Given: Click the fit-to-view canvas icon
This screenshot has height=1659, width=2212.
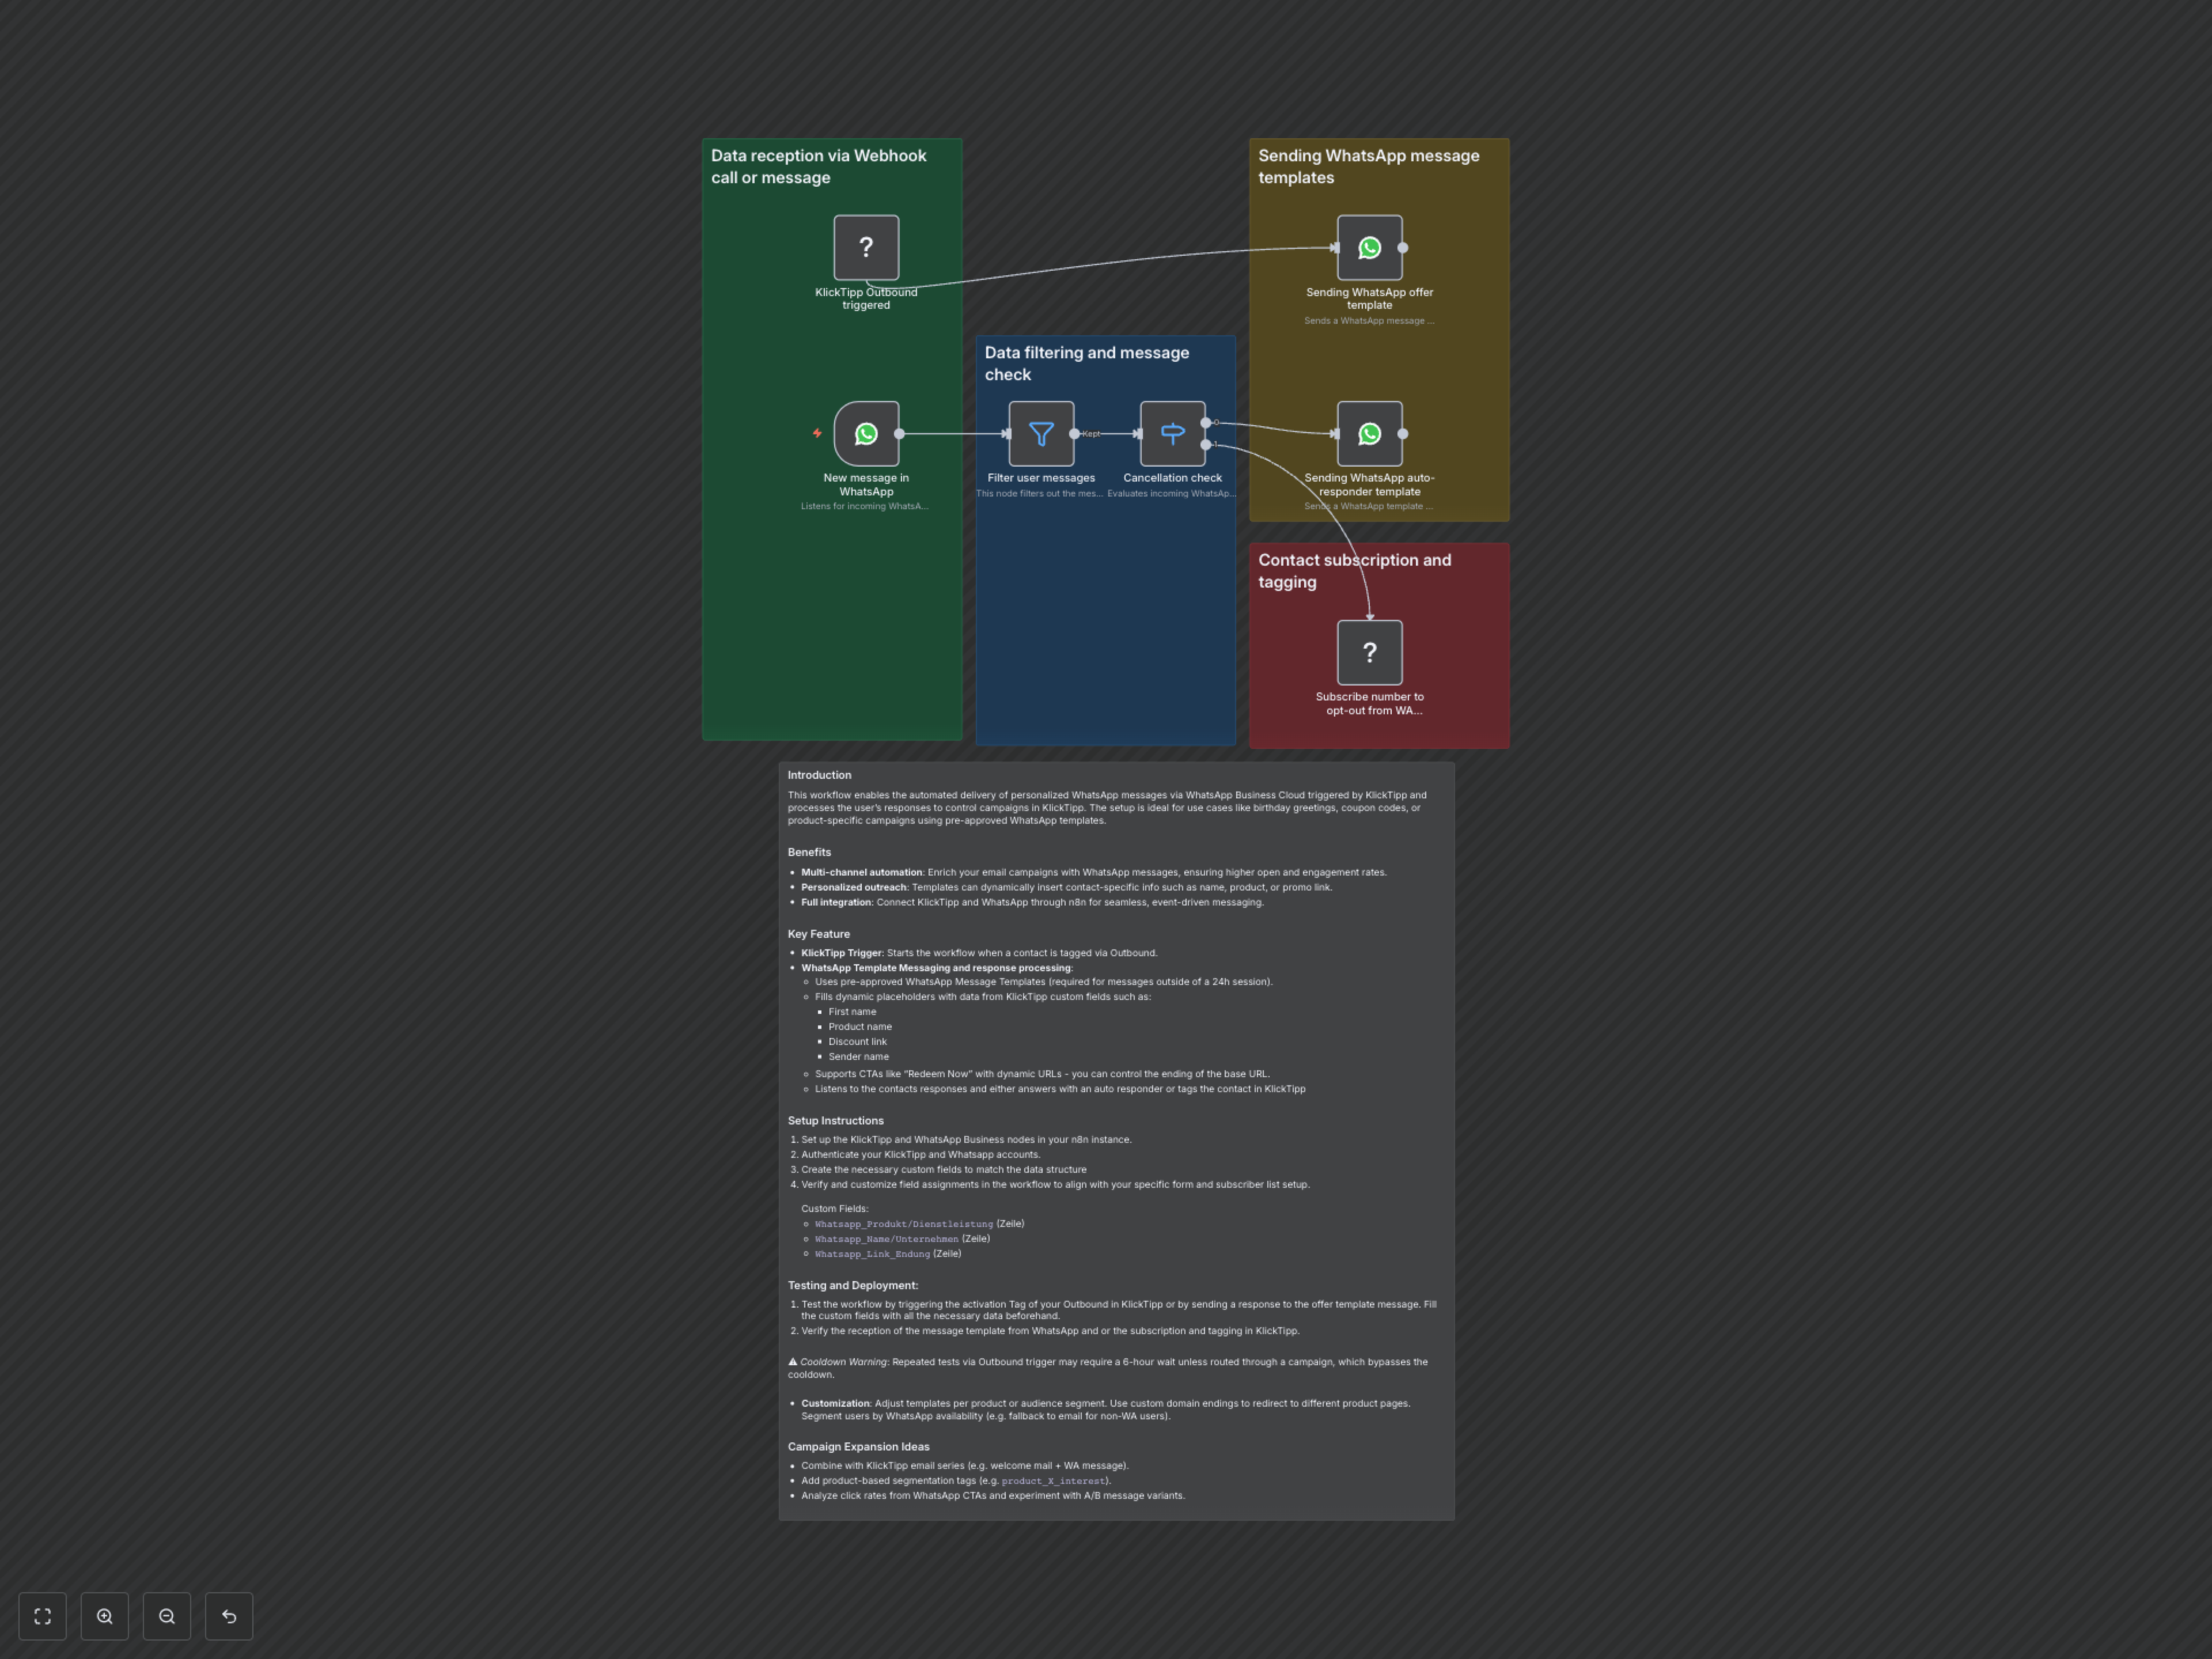Looking at the screenshot, I should pos(42,1616).
